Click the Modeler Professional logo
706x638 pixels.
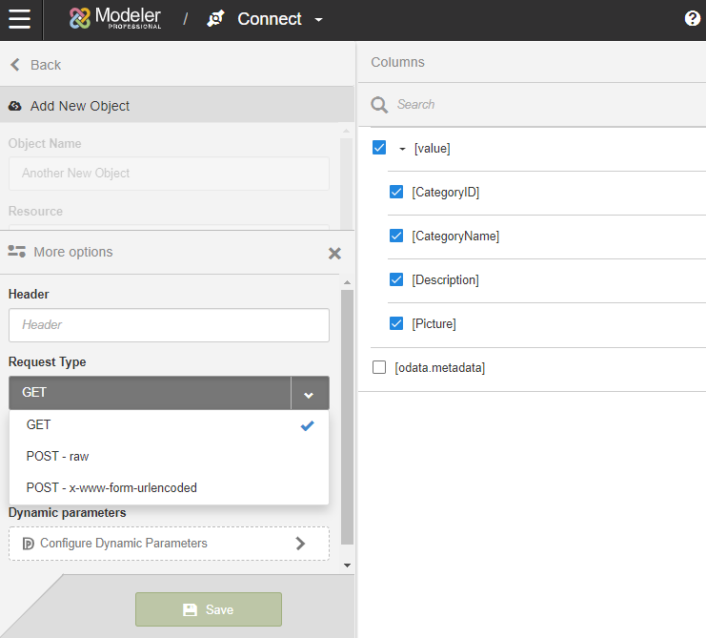click(115, 18)
